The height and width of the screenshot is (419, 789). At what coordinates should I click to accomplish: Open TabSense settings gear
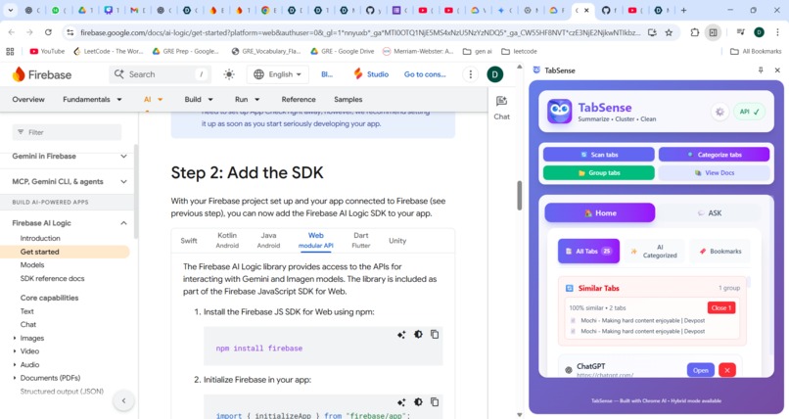pyautogui.click(x=719, y=112)
